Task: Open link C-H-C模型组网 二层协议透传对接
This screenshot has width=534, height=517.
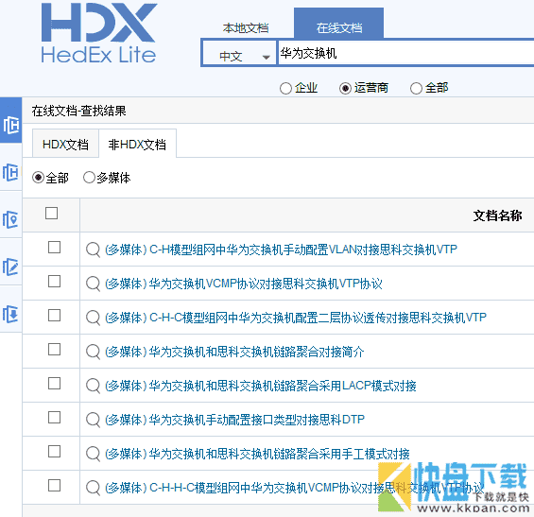Action: click(296, 318)
